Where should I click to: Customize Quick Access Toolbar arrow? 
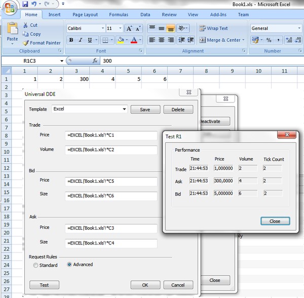tap(63, 4)
